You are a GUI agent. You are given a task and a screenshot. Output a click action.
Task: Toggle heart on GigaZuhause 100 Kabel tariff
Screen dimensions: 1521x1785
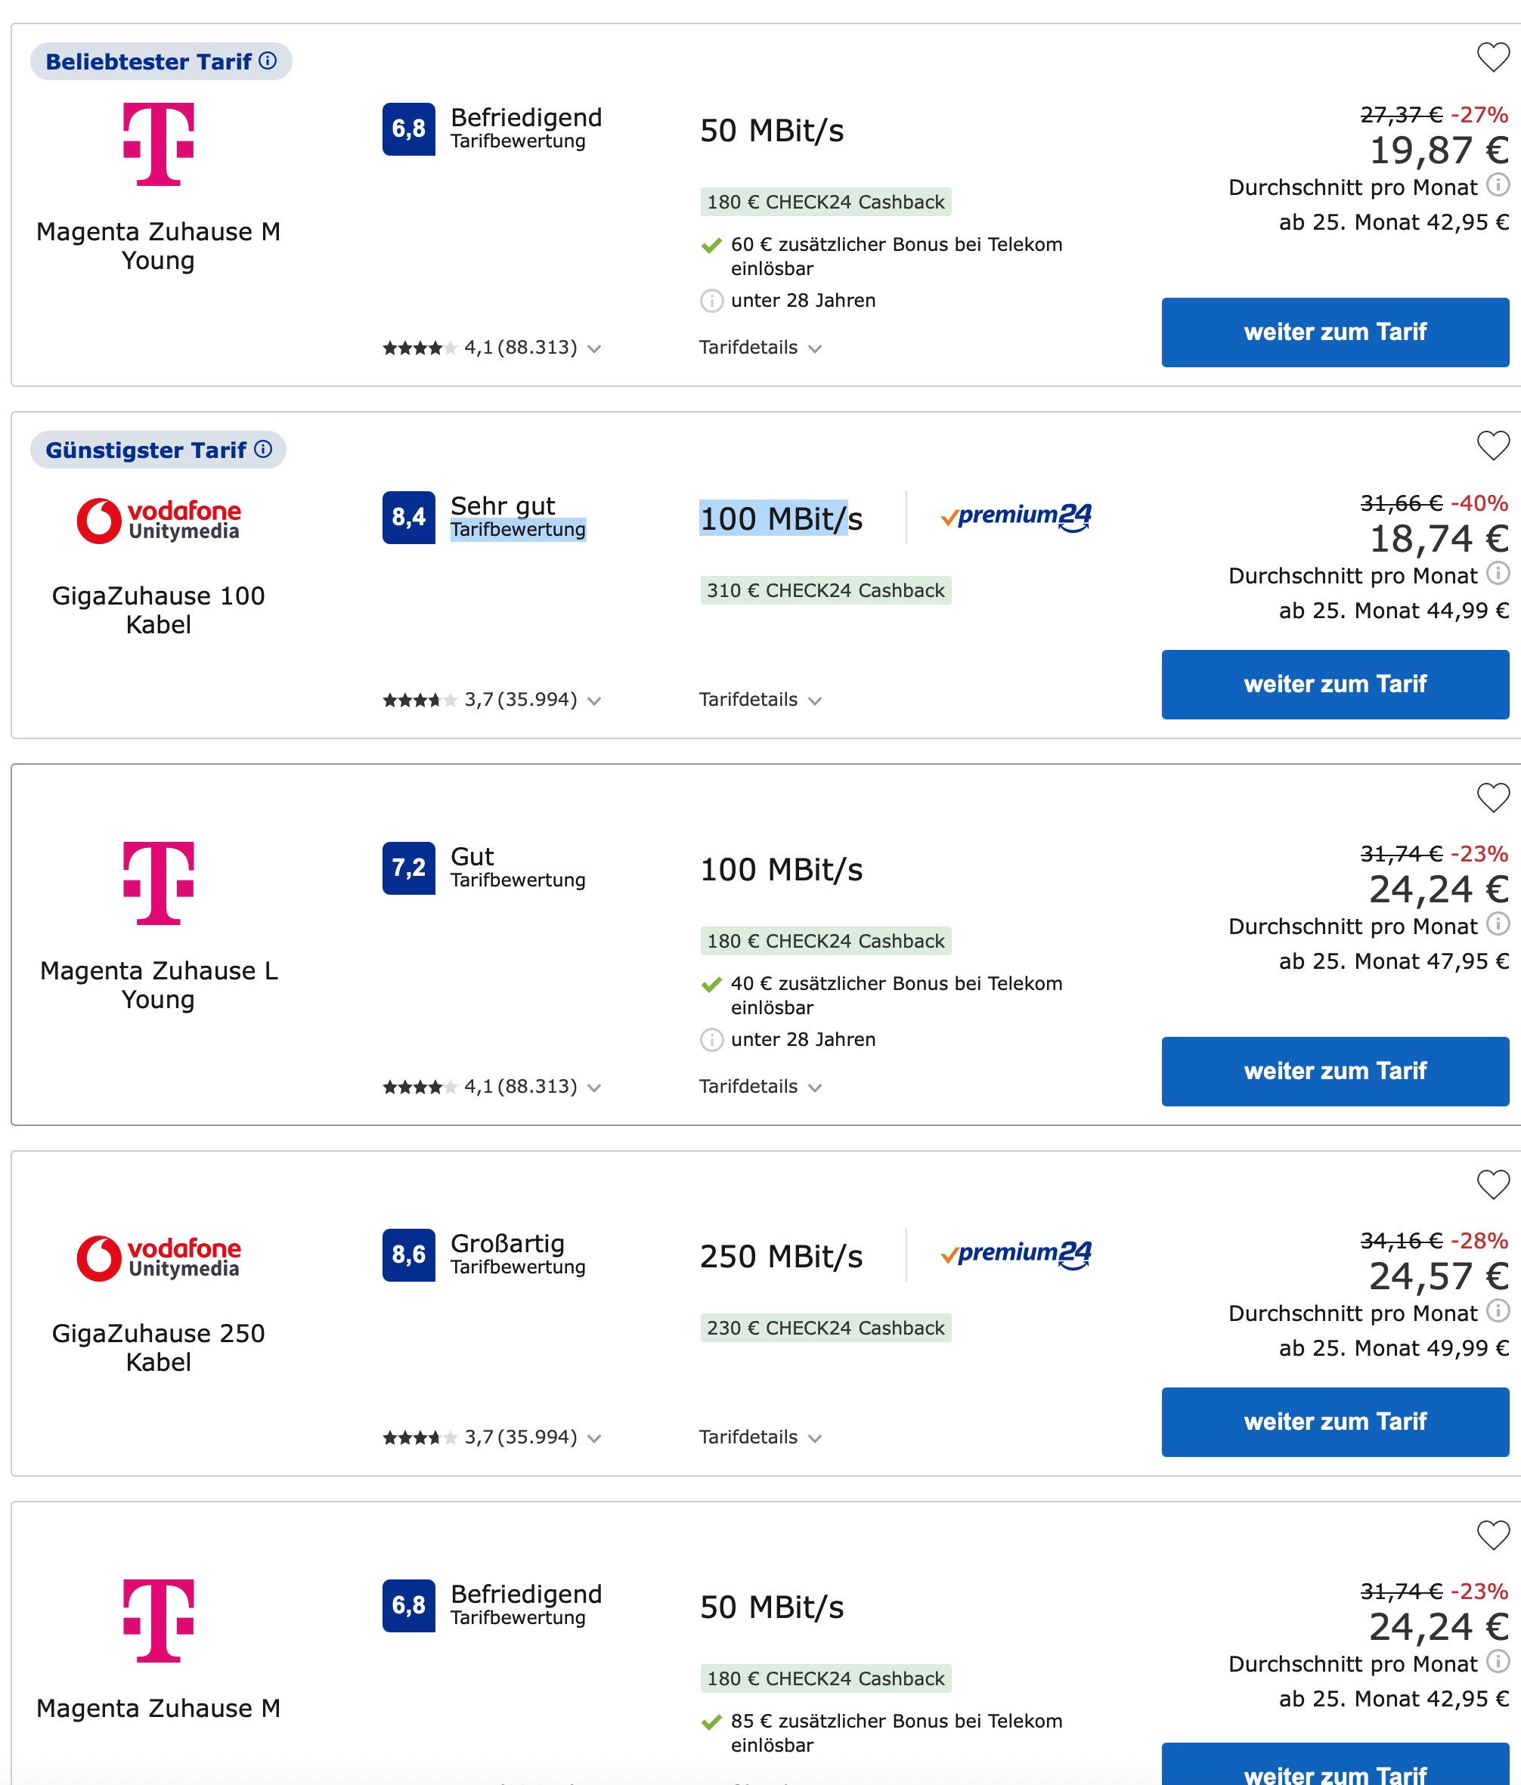click(x=1492, y=445)
